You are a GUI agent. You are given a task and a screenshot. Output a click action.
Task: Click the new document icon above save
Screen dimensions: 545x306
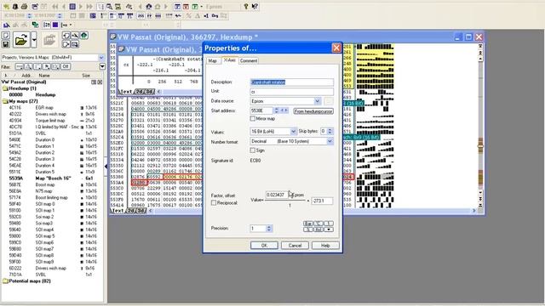pos(6,36)
